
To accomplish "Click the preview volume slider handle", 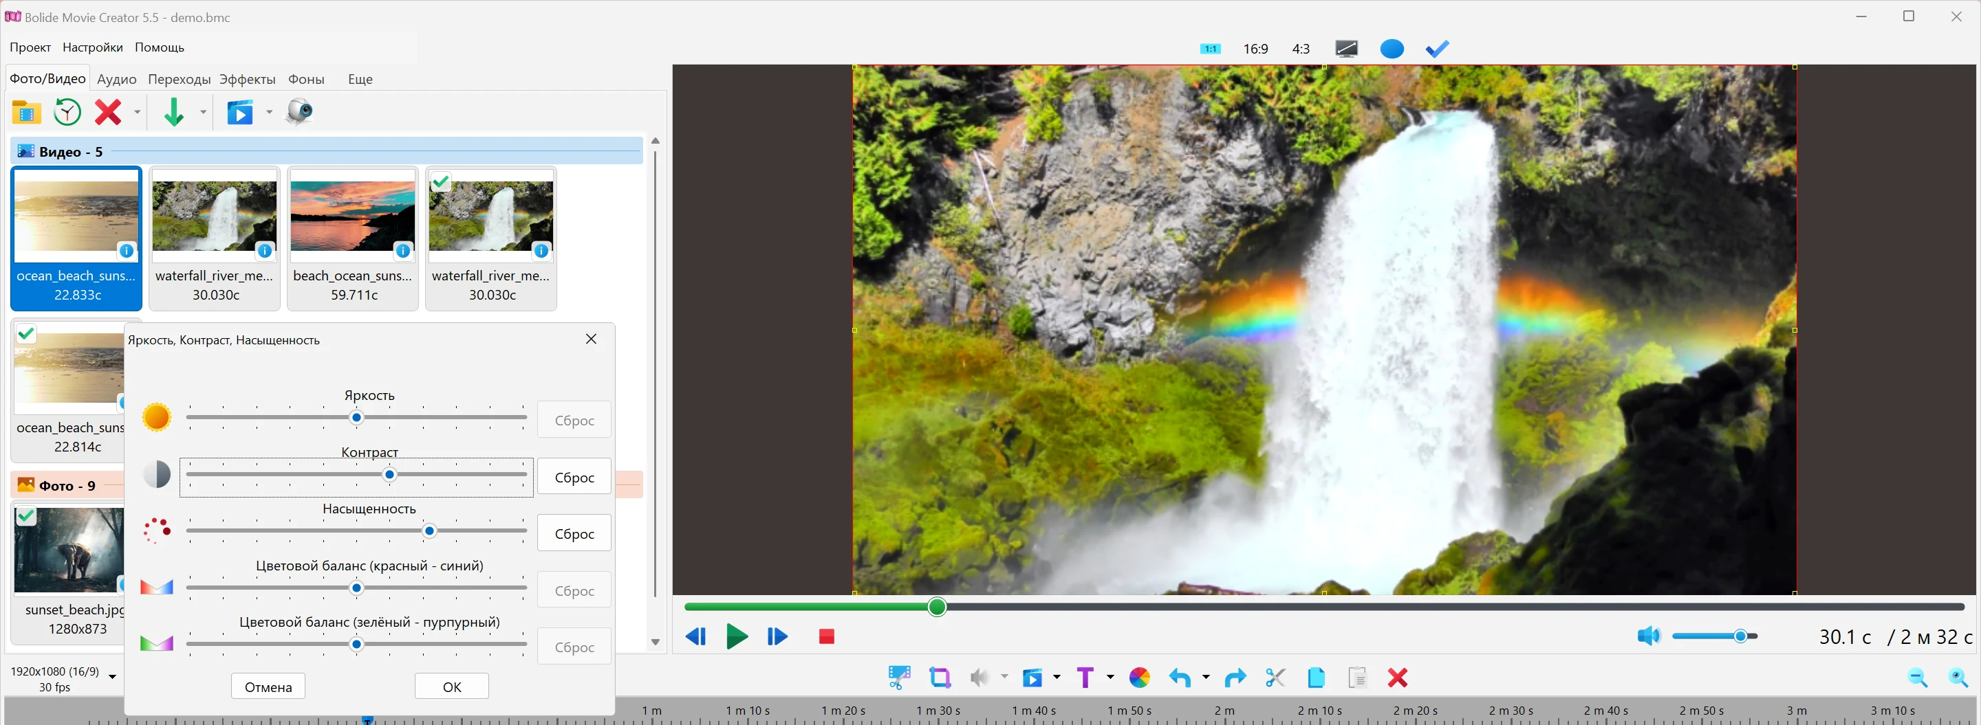I will pos(1740,636).
